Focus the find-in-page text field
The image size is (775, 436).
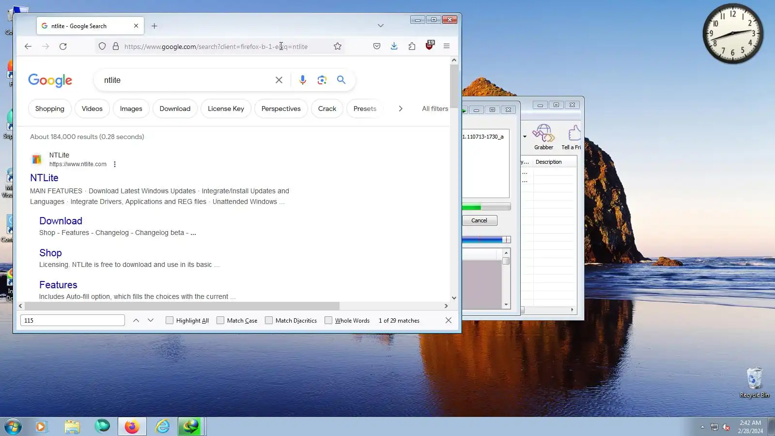[73, 320]
